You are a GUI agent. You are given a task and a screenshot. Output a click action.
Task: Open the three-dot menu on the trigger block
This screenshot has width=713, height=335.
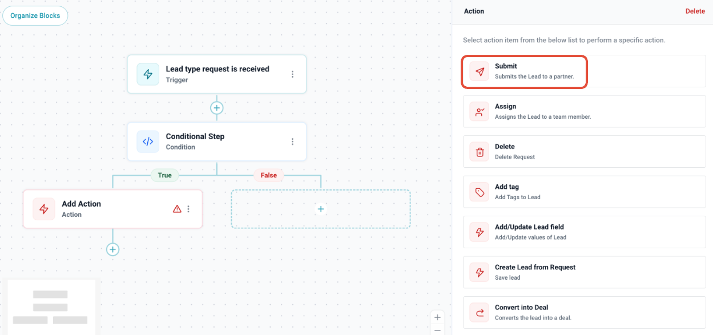point(292,74)
